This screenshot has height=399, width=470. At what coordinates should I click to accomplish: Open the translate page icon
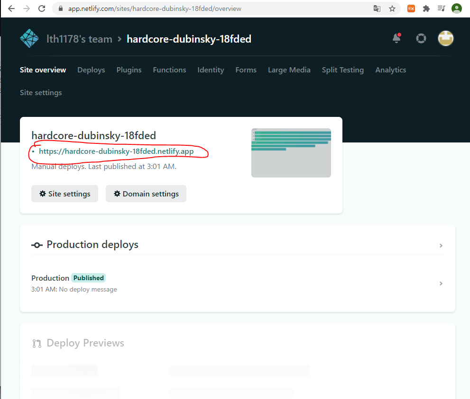[377, 9]
